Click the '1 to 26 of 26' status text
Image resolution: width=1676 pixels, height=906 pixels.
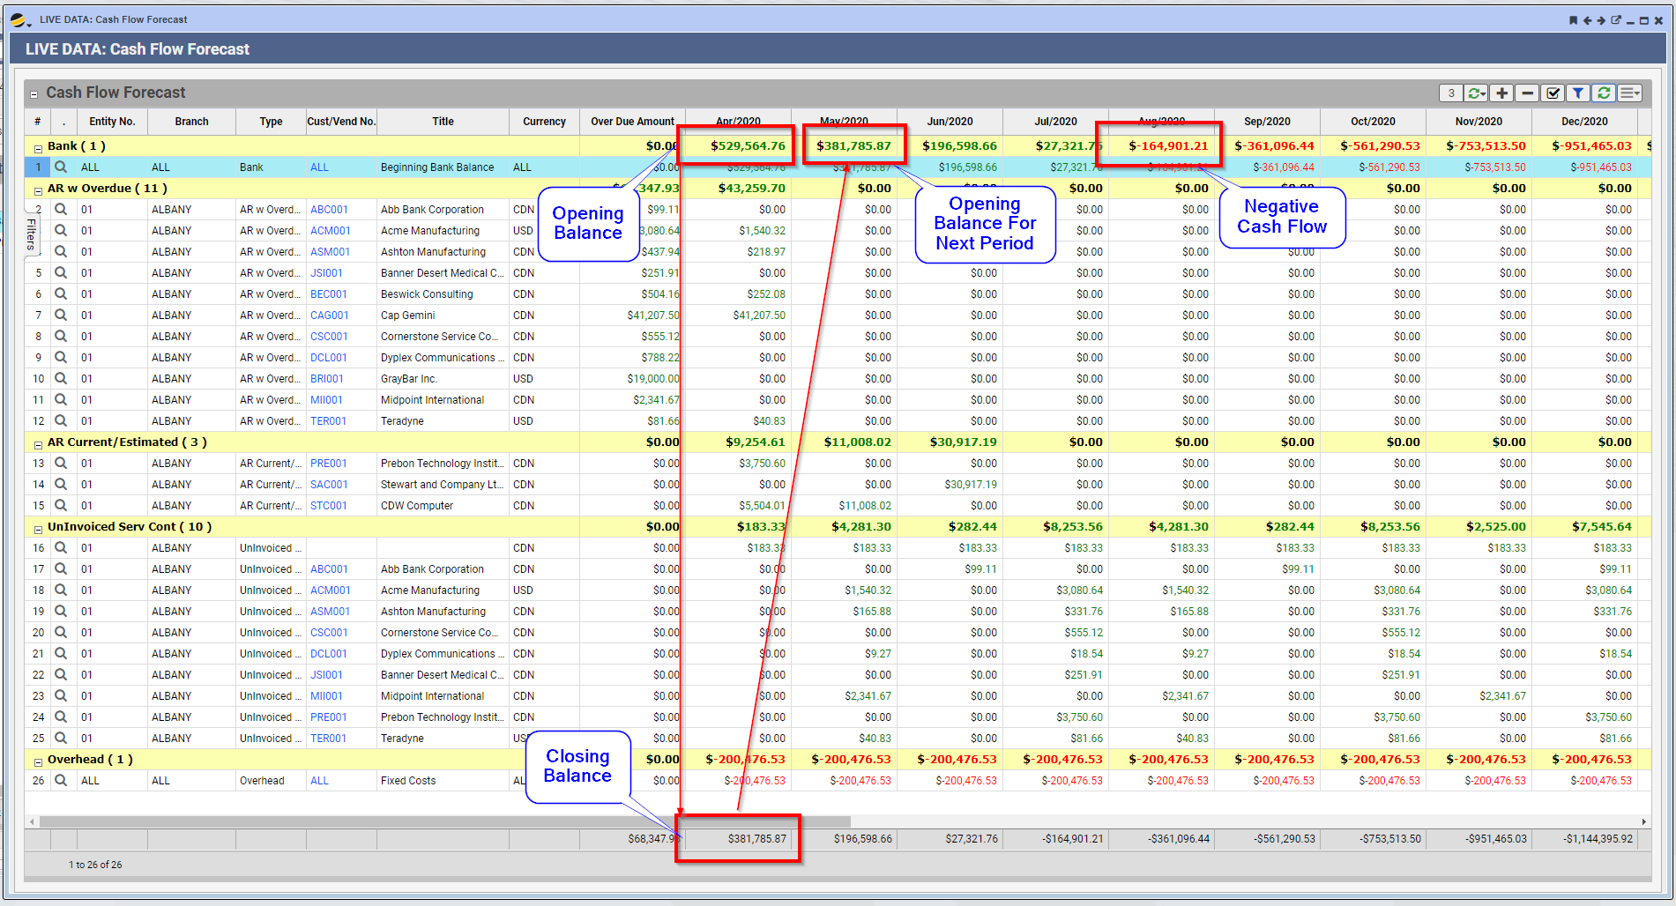pos(95,865)
